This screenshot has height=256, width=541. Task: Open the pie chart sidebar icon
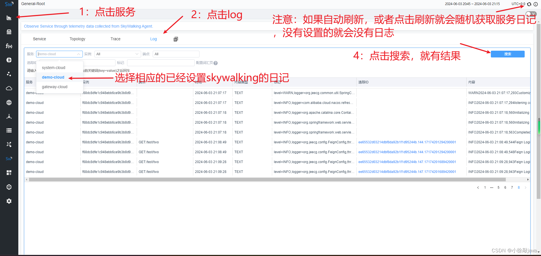point(9,60)
